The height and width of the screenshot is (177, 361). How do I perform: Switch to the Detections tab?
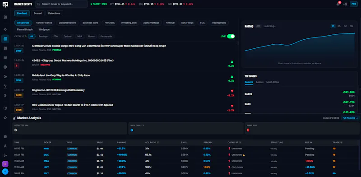pos(54,14)
